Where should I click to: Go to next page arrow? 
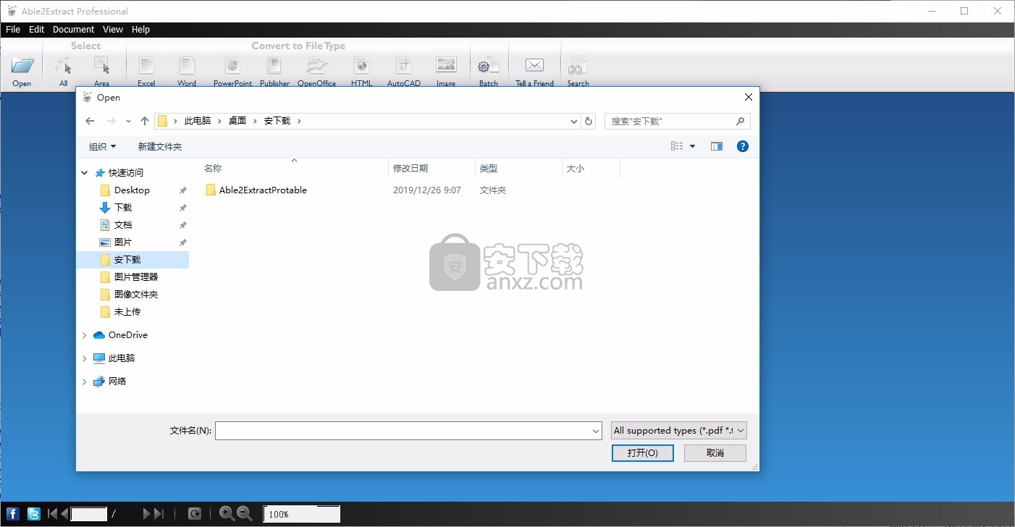coord(147,514)
